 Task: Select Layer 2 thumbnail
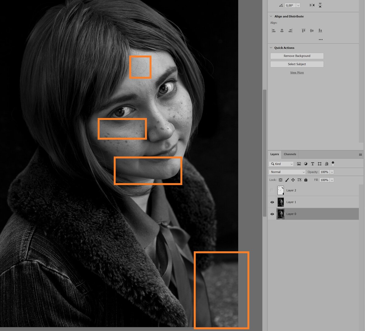(280, 190)
